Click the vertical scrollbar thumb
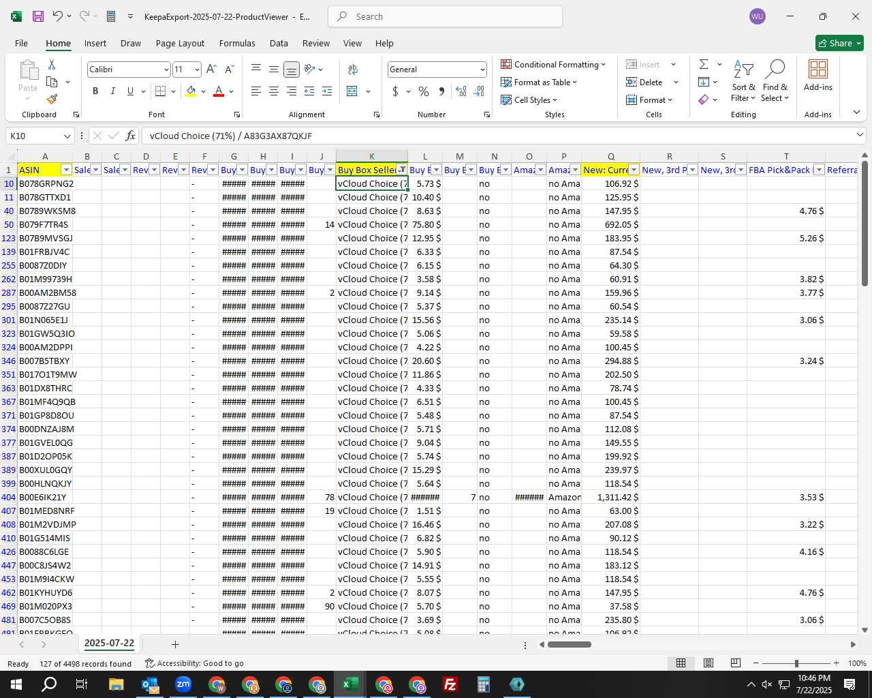 click(865, 224)
